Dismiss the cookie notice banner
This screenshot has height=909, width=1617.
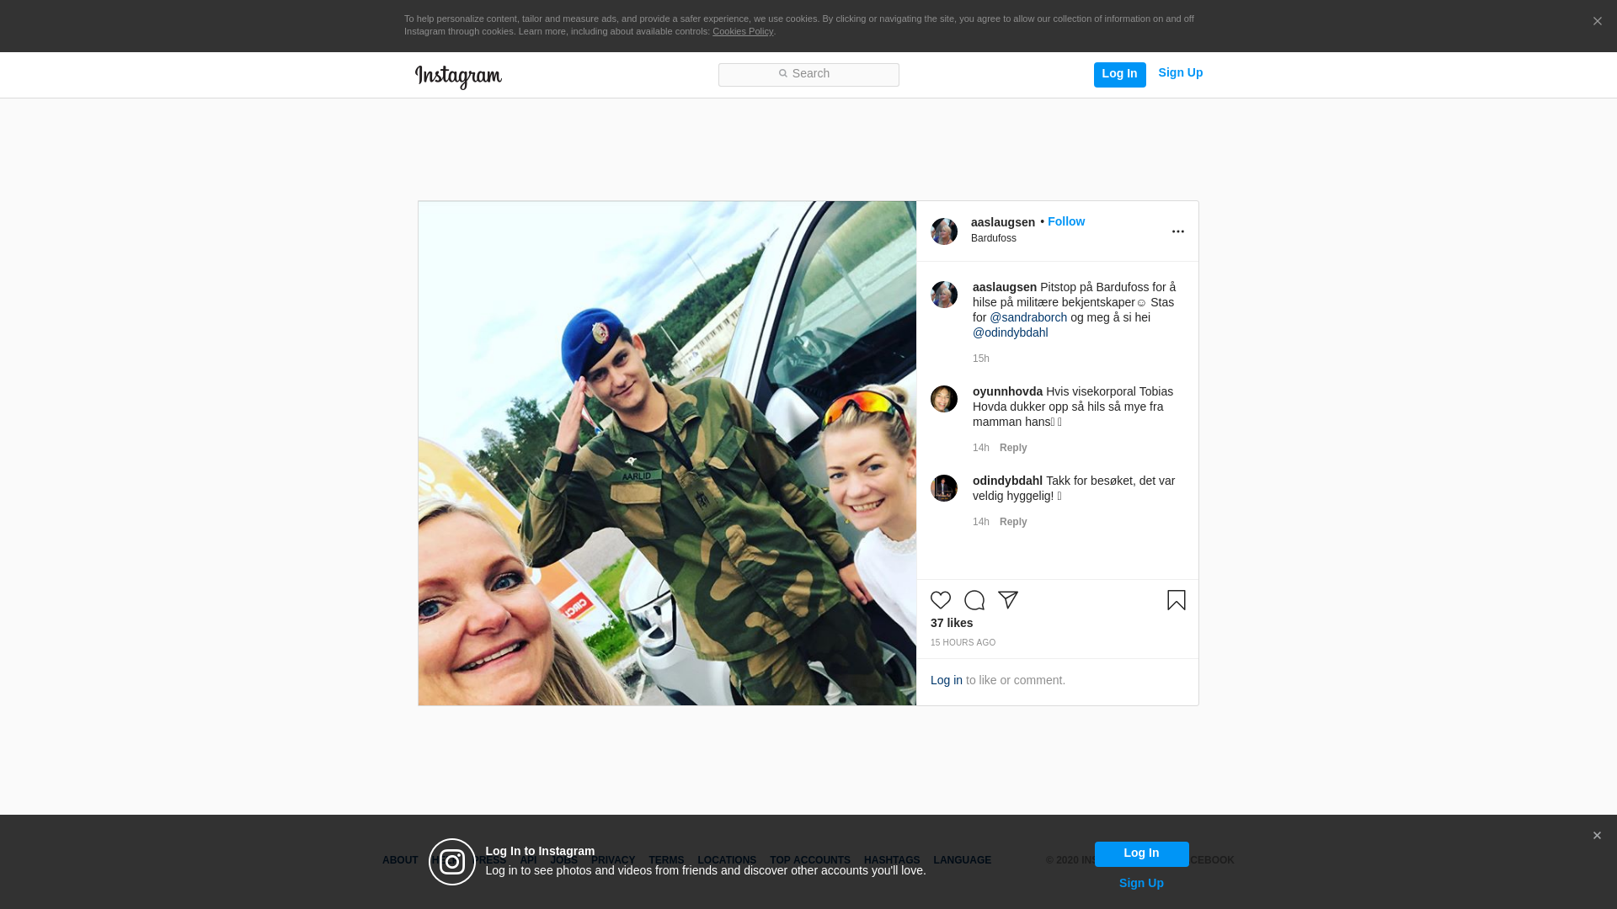(x=1597, y=22)
